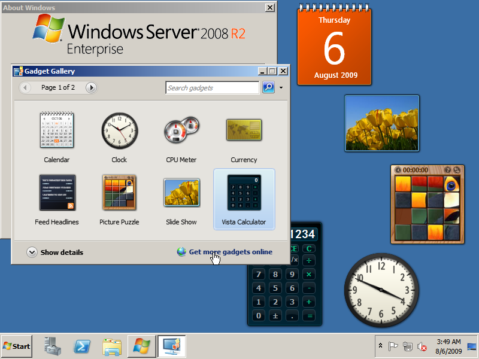Switch to About Windows taskbar button
479x359 pixels.
tap(142, 346)
